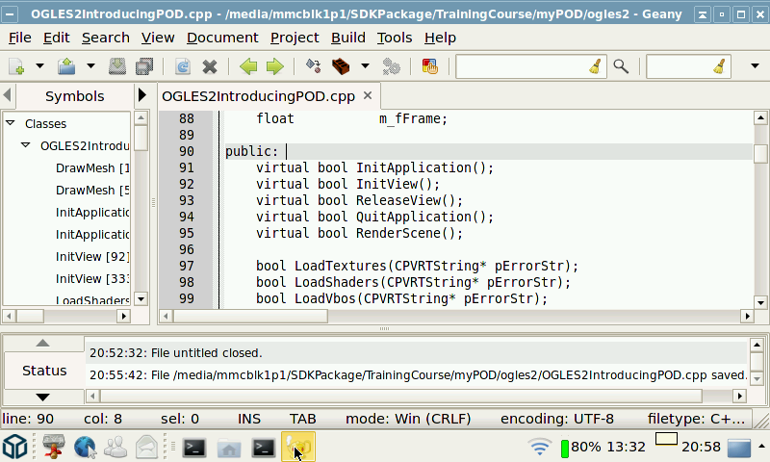Select the Status tab in message window

(44, 371)
